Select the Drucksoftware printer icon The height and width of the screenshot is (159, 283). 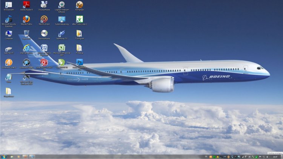click(x=44, y=6)
